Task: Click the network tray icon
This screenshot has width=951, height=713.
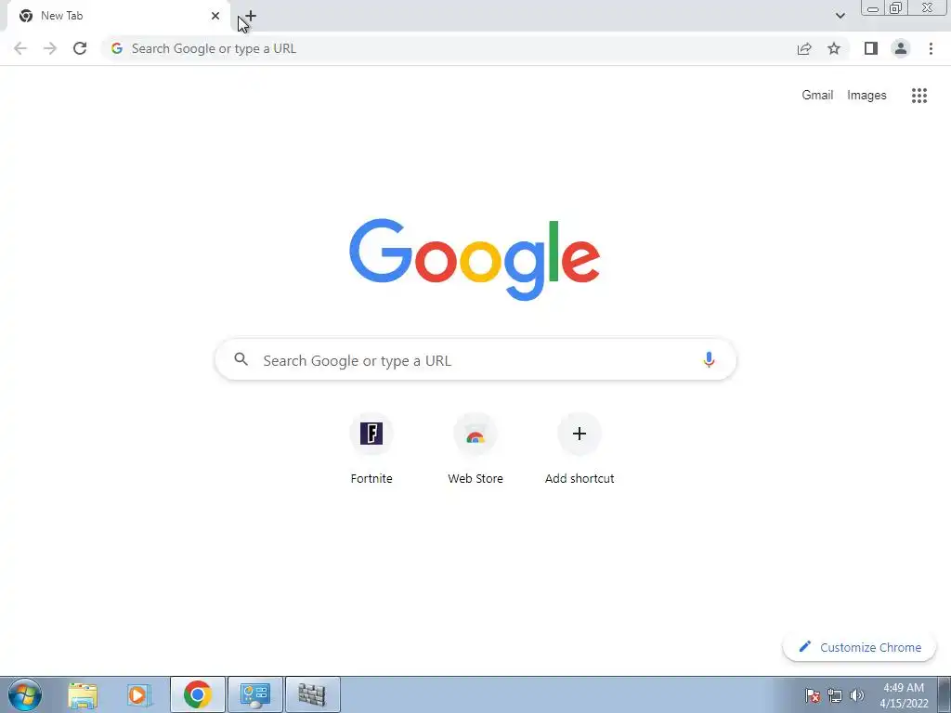Action: pyautogui.click(x=835, y=695)
